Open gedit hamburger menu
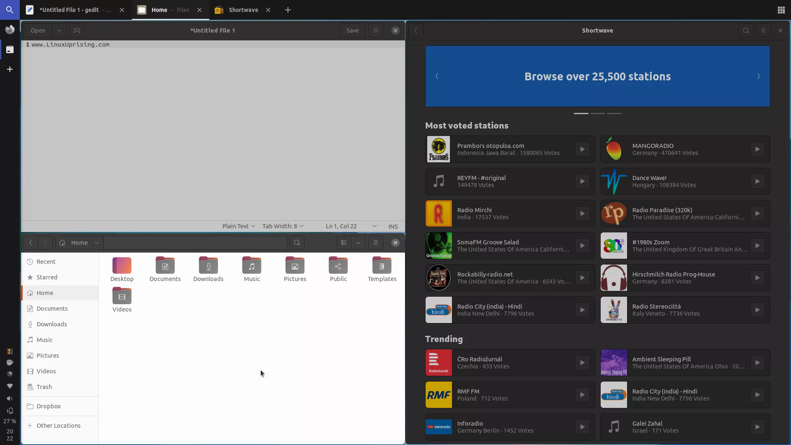Image resolution: width=791 pixels, height=445 pixels. [375, 30]
